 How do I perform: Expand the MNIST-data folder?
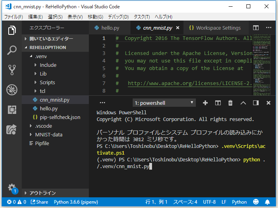click(x=55, y=134)
